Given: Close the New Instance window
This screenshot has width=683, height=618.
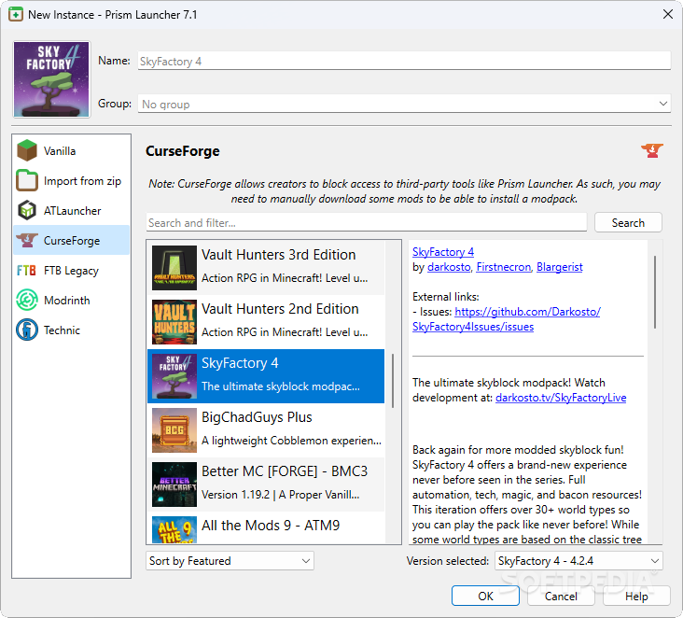Looking at the screenshot, I should coord(667,14).
